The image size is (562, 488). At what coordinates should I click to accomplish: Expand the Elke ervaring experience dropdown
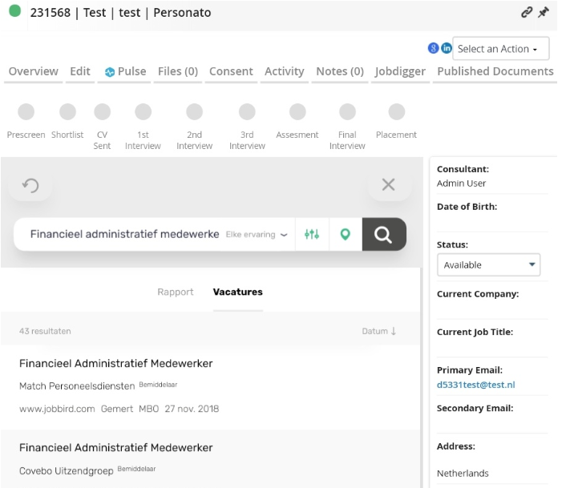[x=257, y=235]
